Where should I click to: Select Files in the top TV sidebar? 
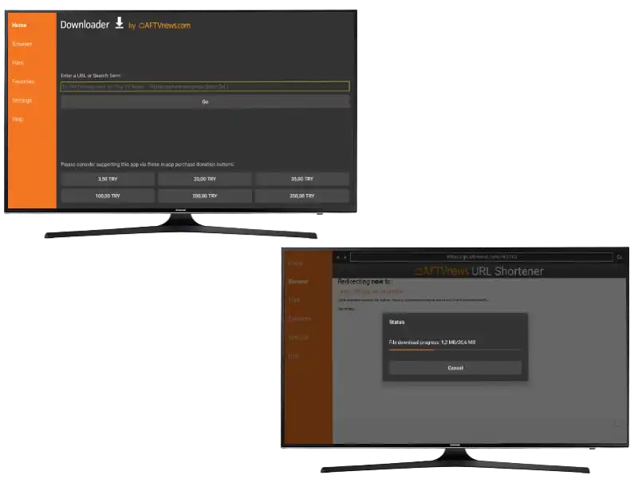tap(18, 63)
